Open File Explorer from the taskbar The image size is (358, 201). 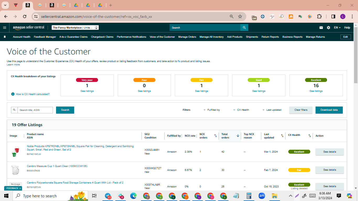pyautogui.click(x=274, y=196)
